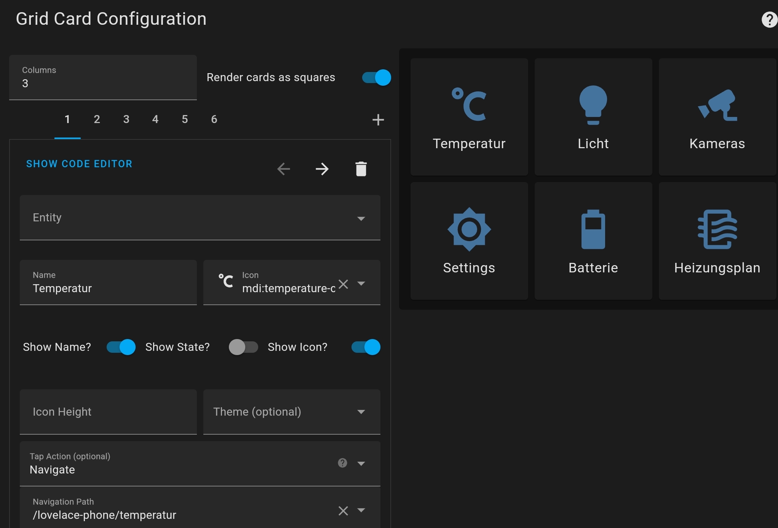Open the Entity dropdown
The height and width of the screenshot is (528, 778).
361,219
